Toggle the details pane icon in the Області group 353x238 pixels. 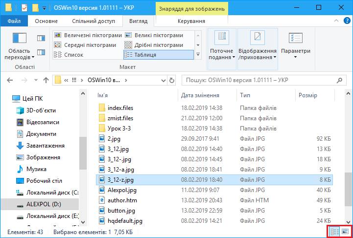(x=41, y=52)
